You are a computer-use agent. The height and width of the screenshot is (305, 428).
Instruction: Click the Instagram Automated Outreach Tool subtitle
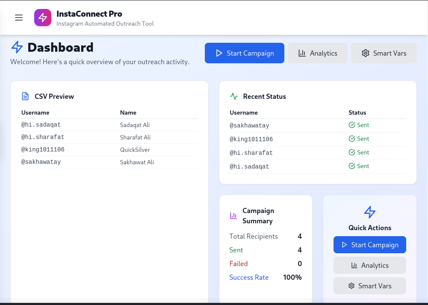click(x=105, y=24)
